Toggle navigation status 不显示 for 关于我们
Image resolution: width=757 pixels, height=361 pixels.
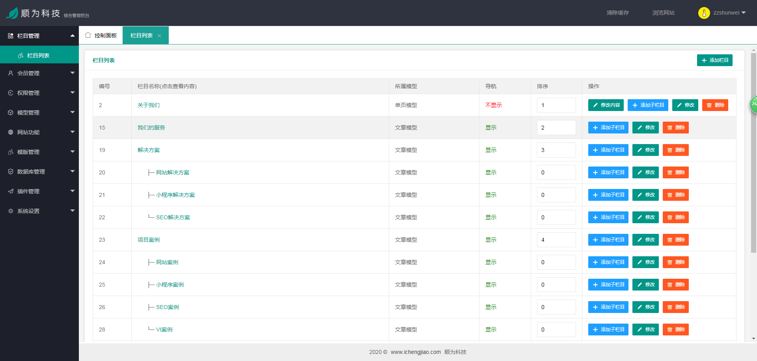(x=493, y=105)
